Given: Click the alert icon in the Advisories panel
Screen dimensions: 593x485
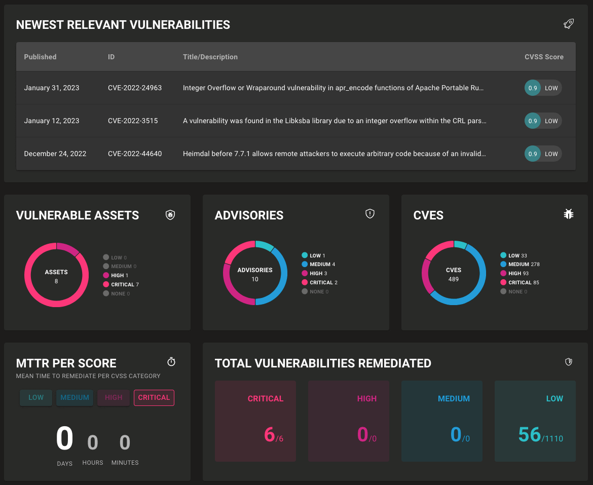Looking at the screenshot, I should click(369, 213).
